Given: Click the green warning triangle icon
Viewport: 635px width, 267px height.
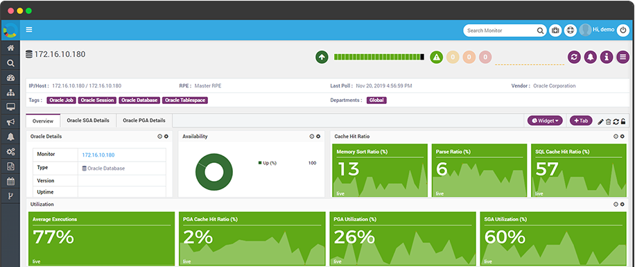Looking at the screenshot, I should 436,57.
